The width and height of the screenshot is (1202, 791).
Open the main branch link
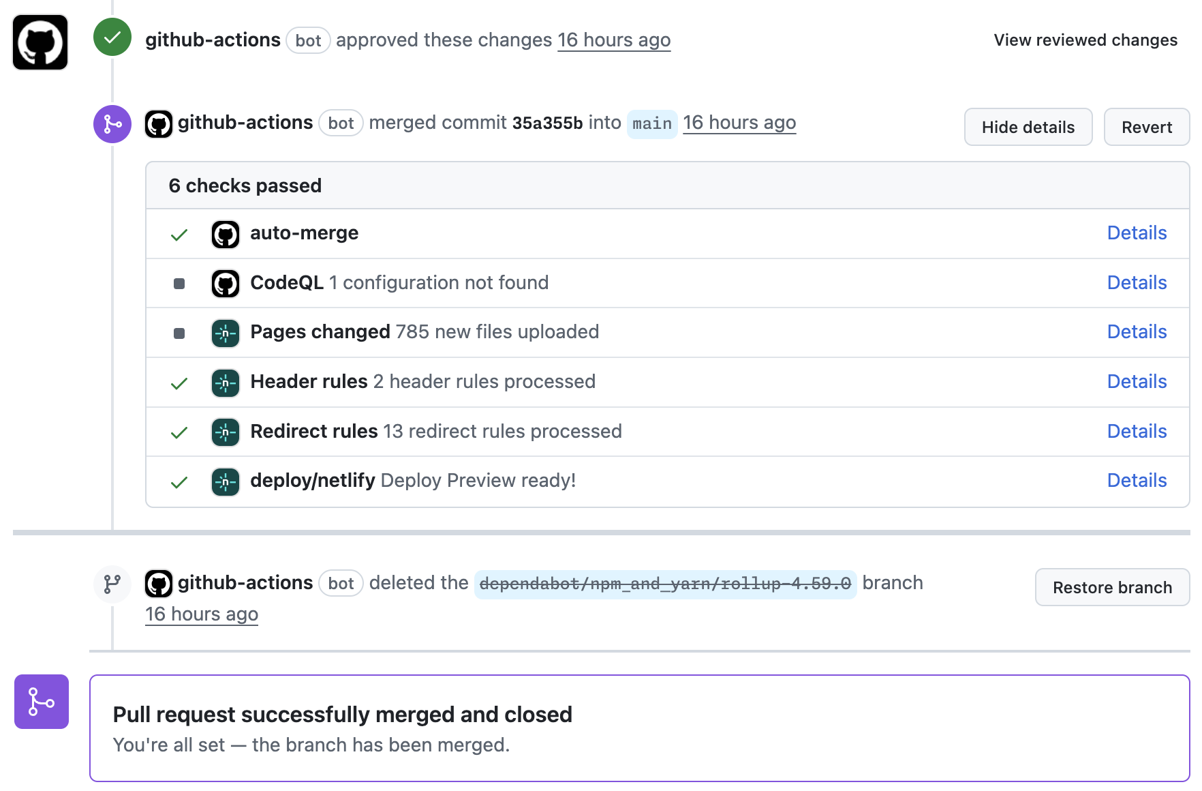(651, 123)
